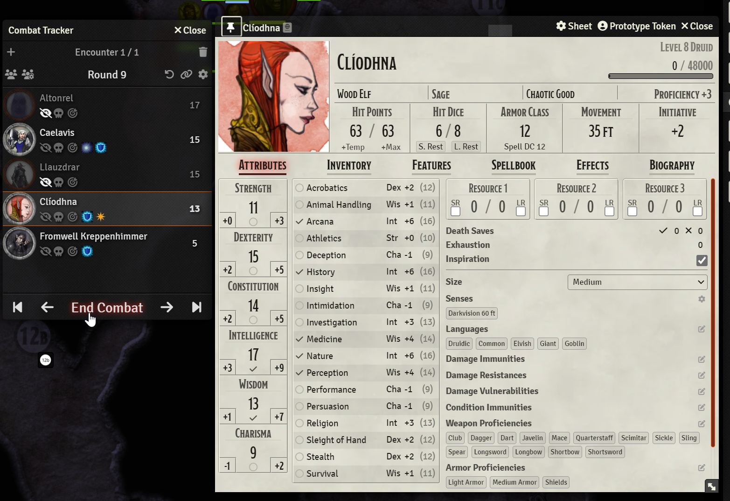
Task: Toggle Llauzdrar's hidden visibility eye
Action: tap(45, 182)
